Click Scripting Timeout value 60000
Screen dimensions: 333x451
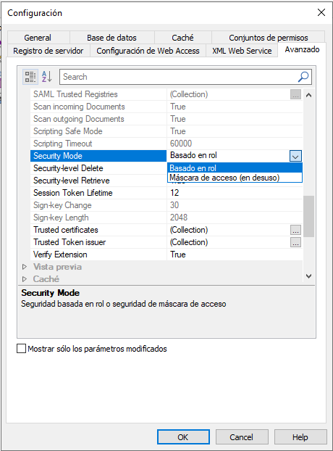(x=235, y=144)
